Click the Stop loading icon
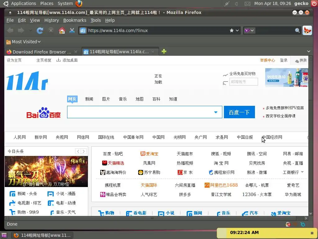Image resolution: width=318 pixels, height=239 pixels. click(51, 30)
